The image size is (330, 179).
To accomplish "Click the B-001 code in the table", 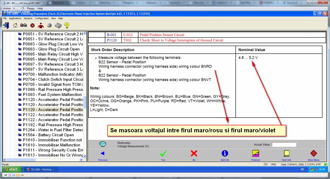I will point(111,35).
